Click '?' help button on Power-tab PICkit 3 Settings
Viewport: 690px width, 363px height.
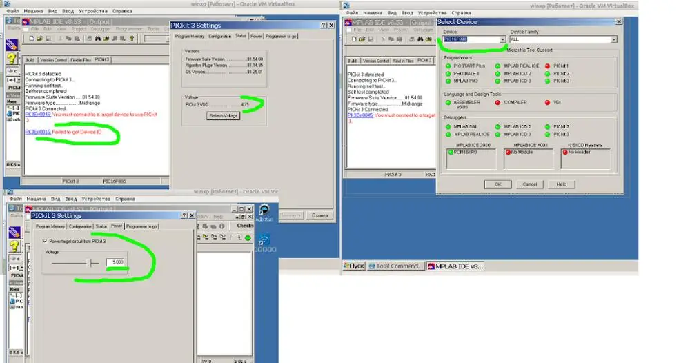point(184,215)
